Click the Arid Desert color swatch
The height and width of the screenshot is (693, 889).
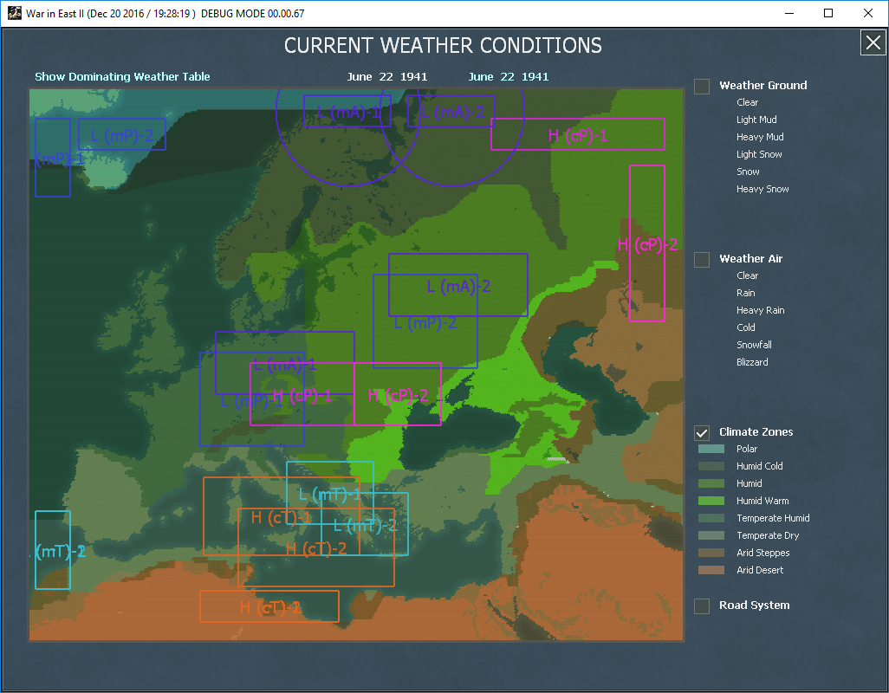click(x=711, y=570)
